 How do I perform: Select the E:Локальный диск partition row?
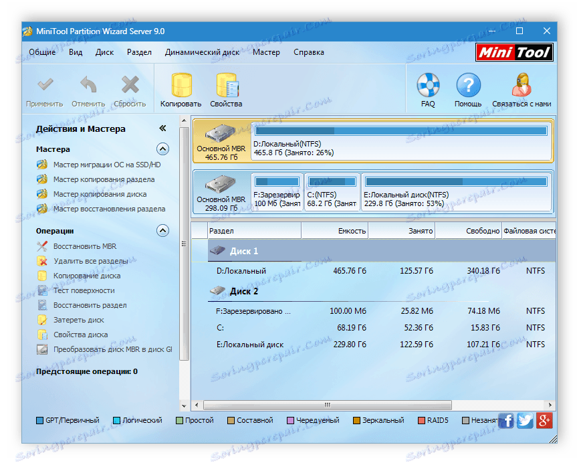[x=373, y=344]
